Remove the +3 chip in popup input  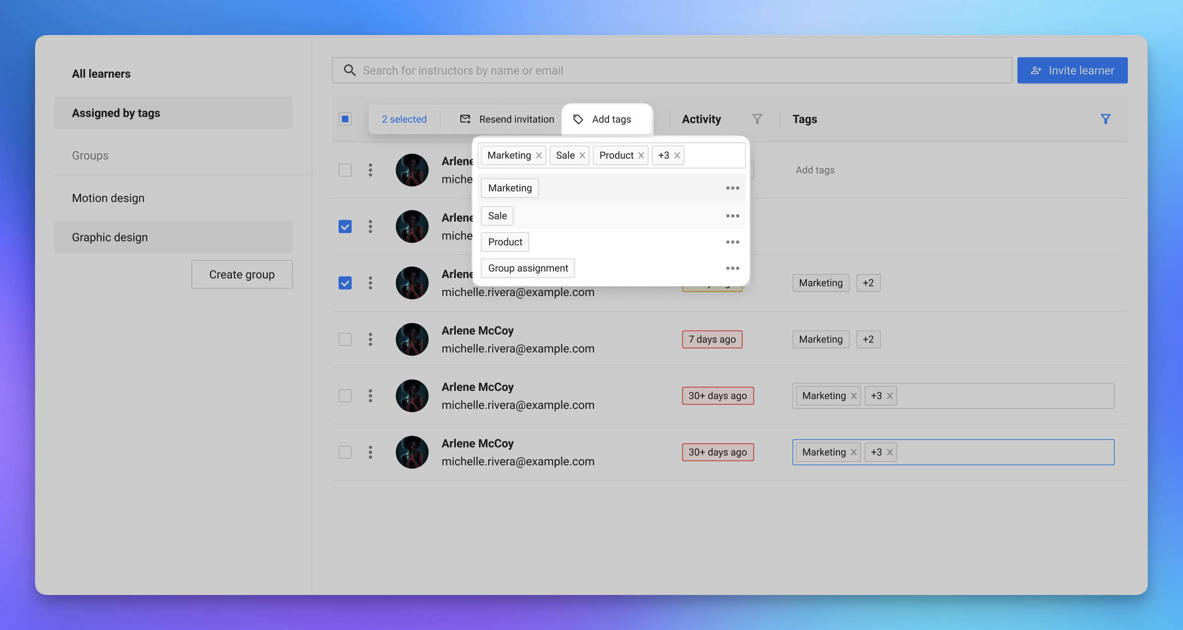(x=677, y=155)
